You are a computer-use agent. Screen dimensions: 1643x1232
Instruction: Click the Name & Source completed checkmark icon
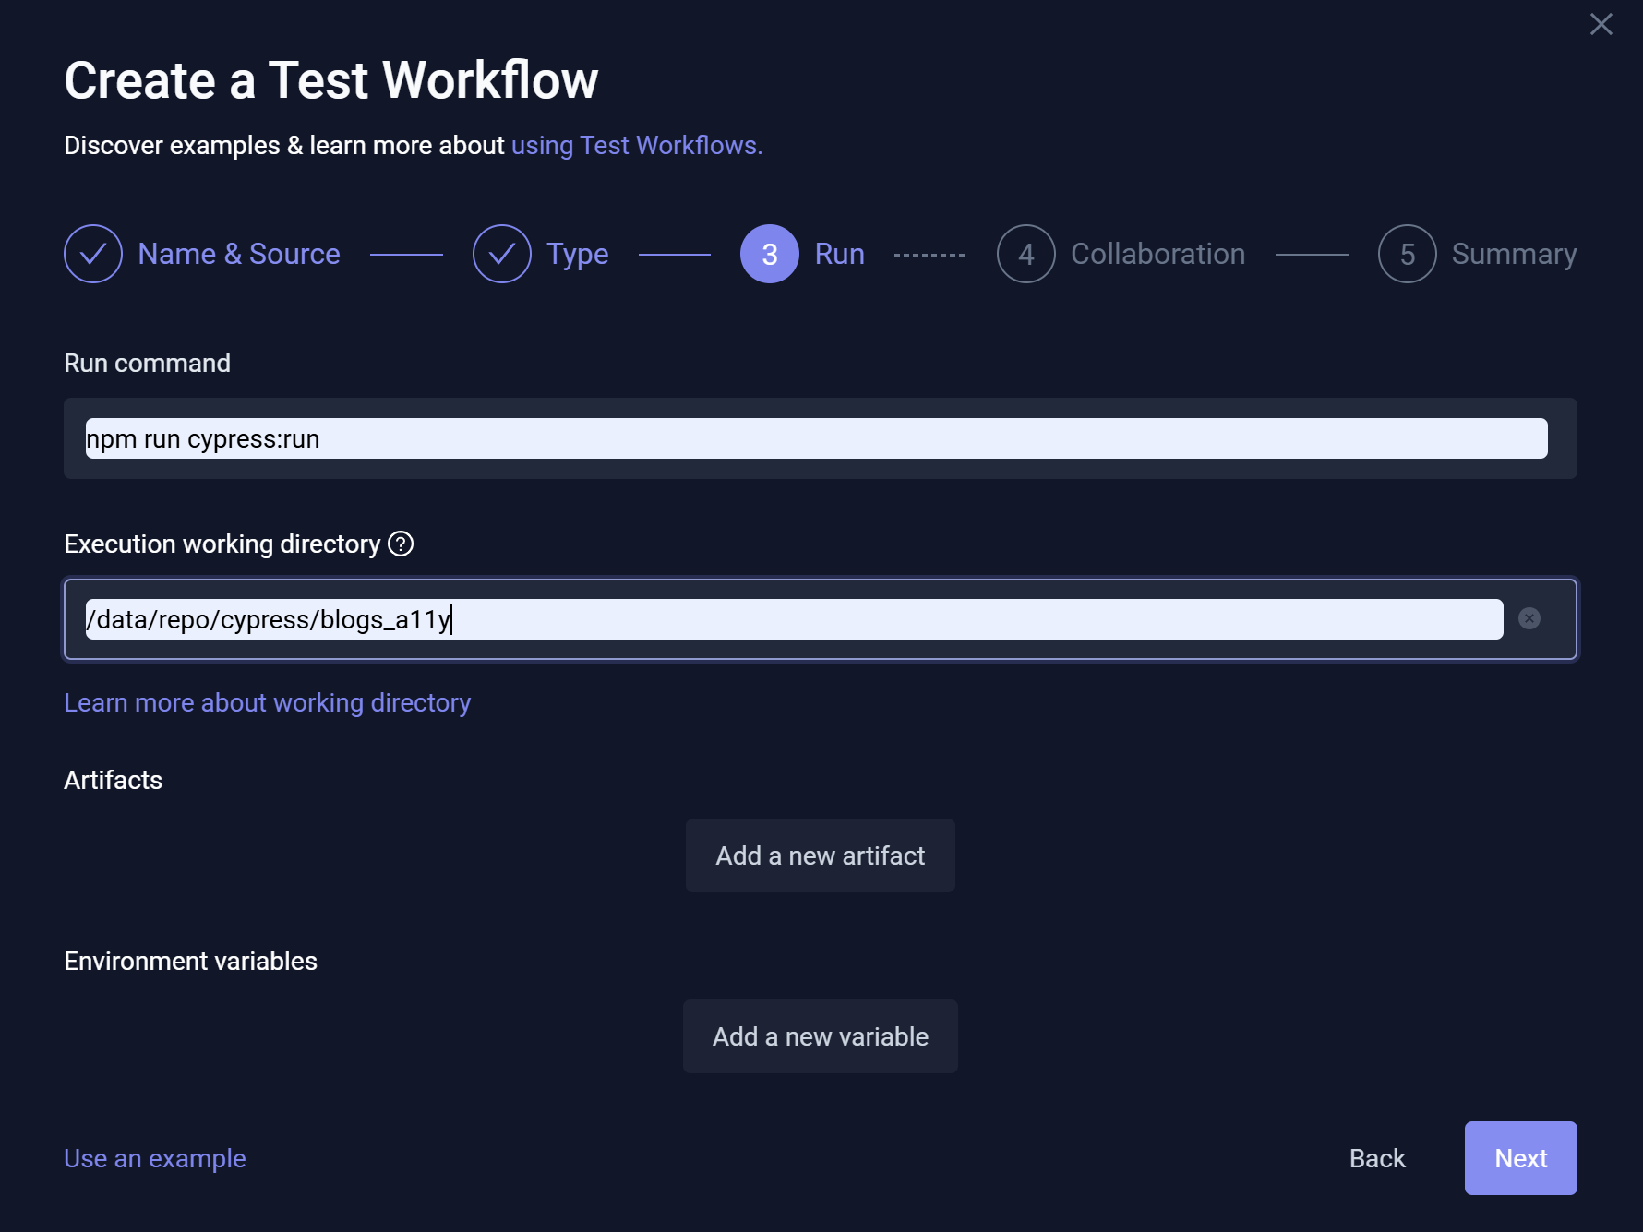[x=92, y=254]
